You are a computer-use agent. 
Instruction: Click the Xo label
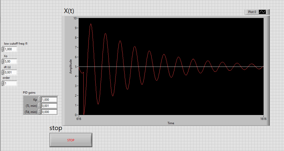[x=6, y=56]
